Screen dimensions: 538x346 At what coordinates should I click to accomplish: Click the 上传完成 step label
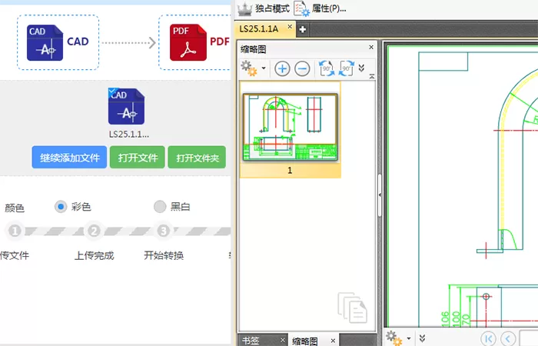(94, 255)
